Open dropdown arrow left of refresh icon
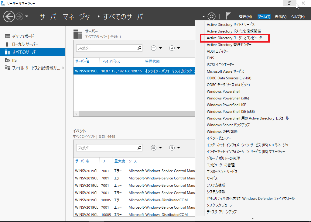 tap(204, 17)
